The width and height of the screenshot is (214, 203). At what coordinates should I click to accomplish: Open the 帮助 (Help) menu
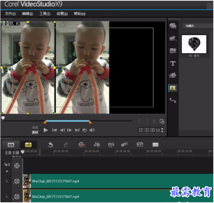79,13
